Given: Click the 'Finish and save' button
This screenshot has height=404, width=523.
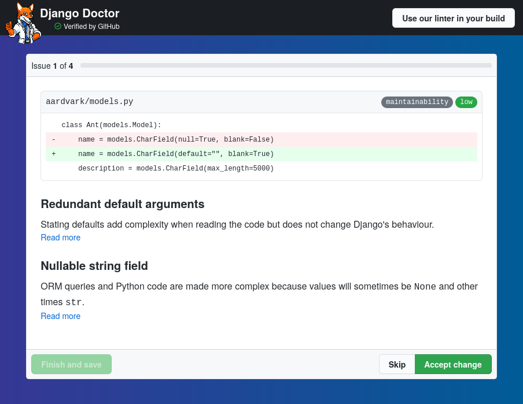Looking at the screenshot, I should [x=71, y=364].
